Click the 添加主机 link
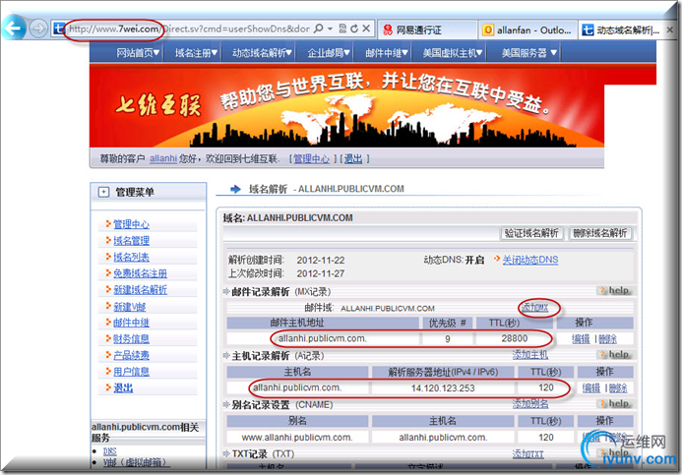The height and width of the screenshot is (475, 682). pyautogui.click(x=529, y=355)
